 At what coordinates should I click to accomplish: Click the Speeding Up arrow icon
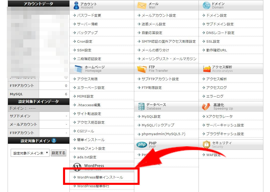206,106
